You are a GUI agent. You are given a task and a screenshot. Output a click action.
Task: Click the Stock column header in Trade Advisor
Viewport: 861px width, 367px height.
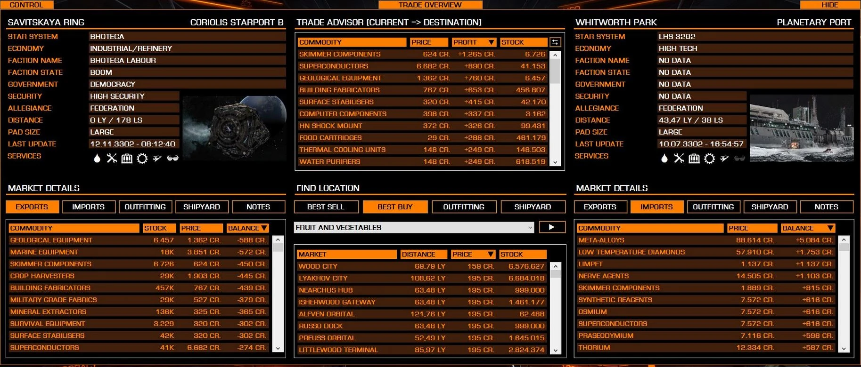(524, 42)
